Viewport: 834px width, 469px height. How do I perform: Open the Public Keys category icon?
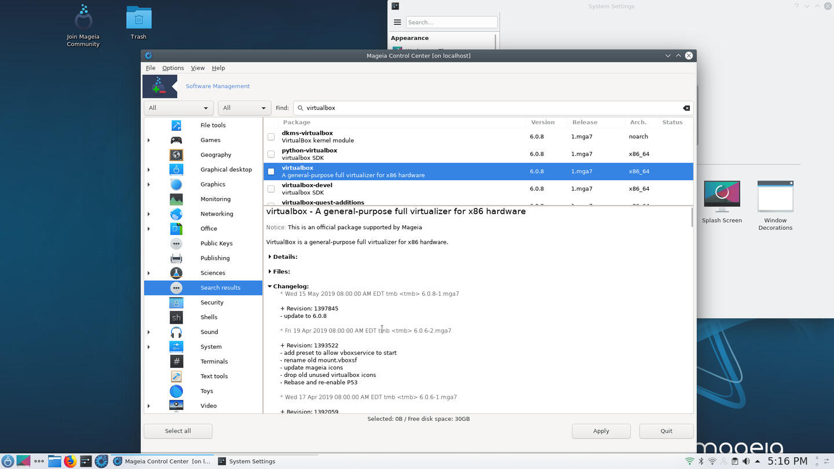(176, 243)
